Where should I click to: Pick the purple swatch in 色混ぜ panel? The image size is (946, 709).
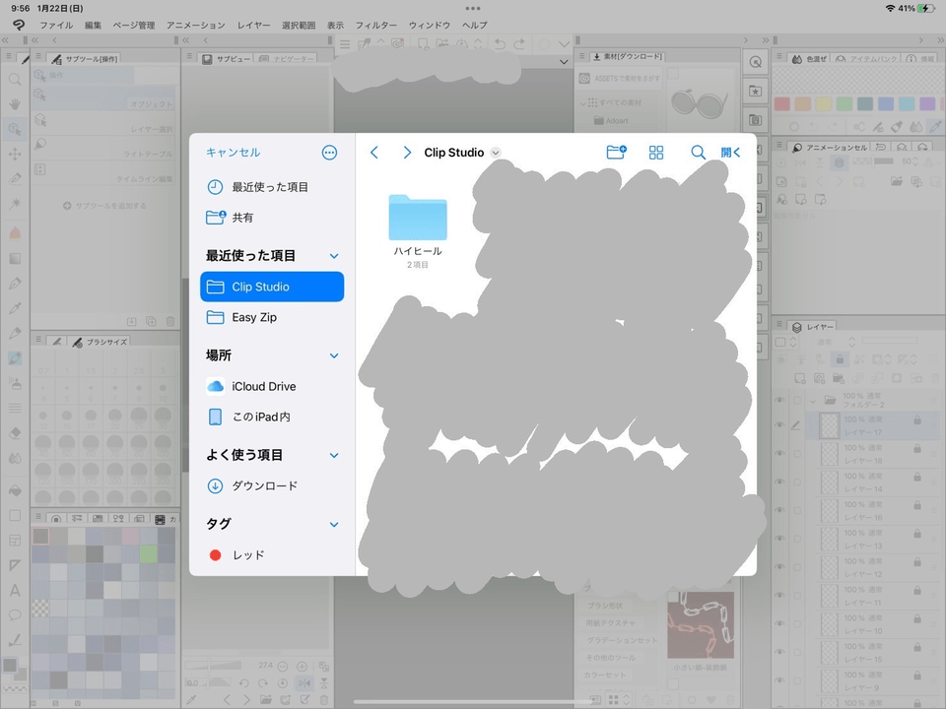[x=927, y=103]
